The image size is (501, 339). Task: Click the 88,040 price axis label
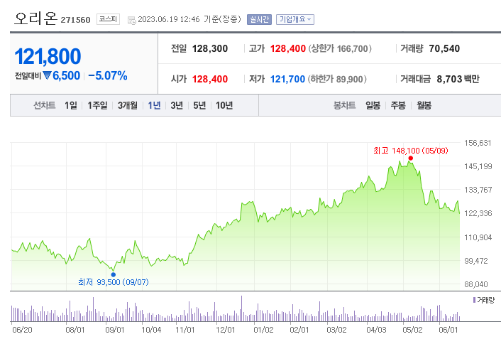(x=476, y=284)
